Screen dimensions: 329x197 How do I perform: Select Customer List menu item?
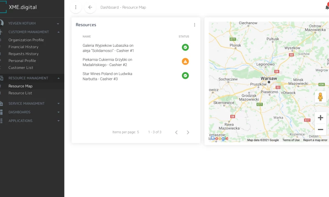click(x=21, y=68)
